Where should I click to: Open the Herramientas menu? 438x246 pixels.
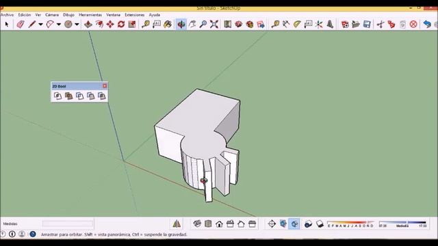click(90, 15)
